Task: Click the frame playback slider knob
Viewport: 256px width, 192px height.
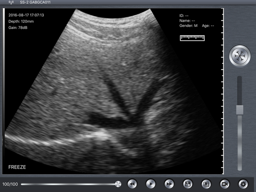Action: click(118, 184)
